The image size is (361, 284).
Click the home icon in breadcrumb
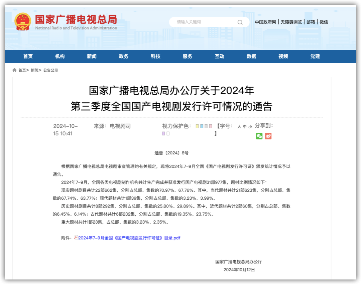(x=14, y=70)
